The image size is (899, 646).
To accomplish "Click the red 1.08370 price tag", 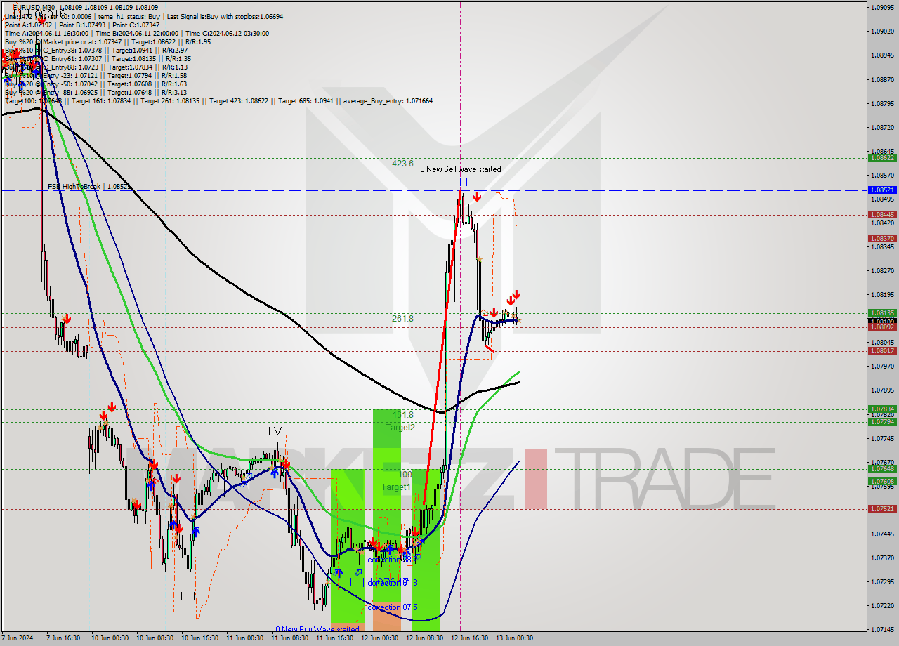I will pyautogui.click(x=883, y=239).
